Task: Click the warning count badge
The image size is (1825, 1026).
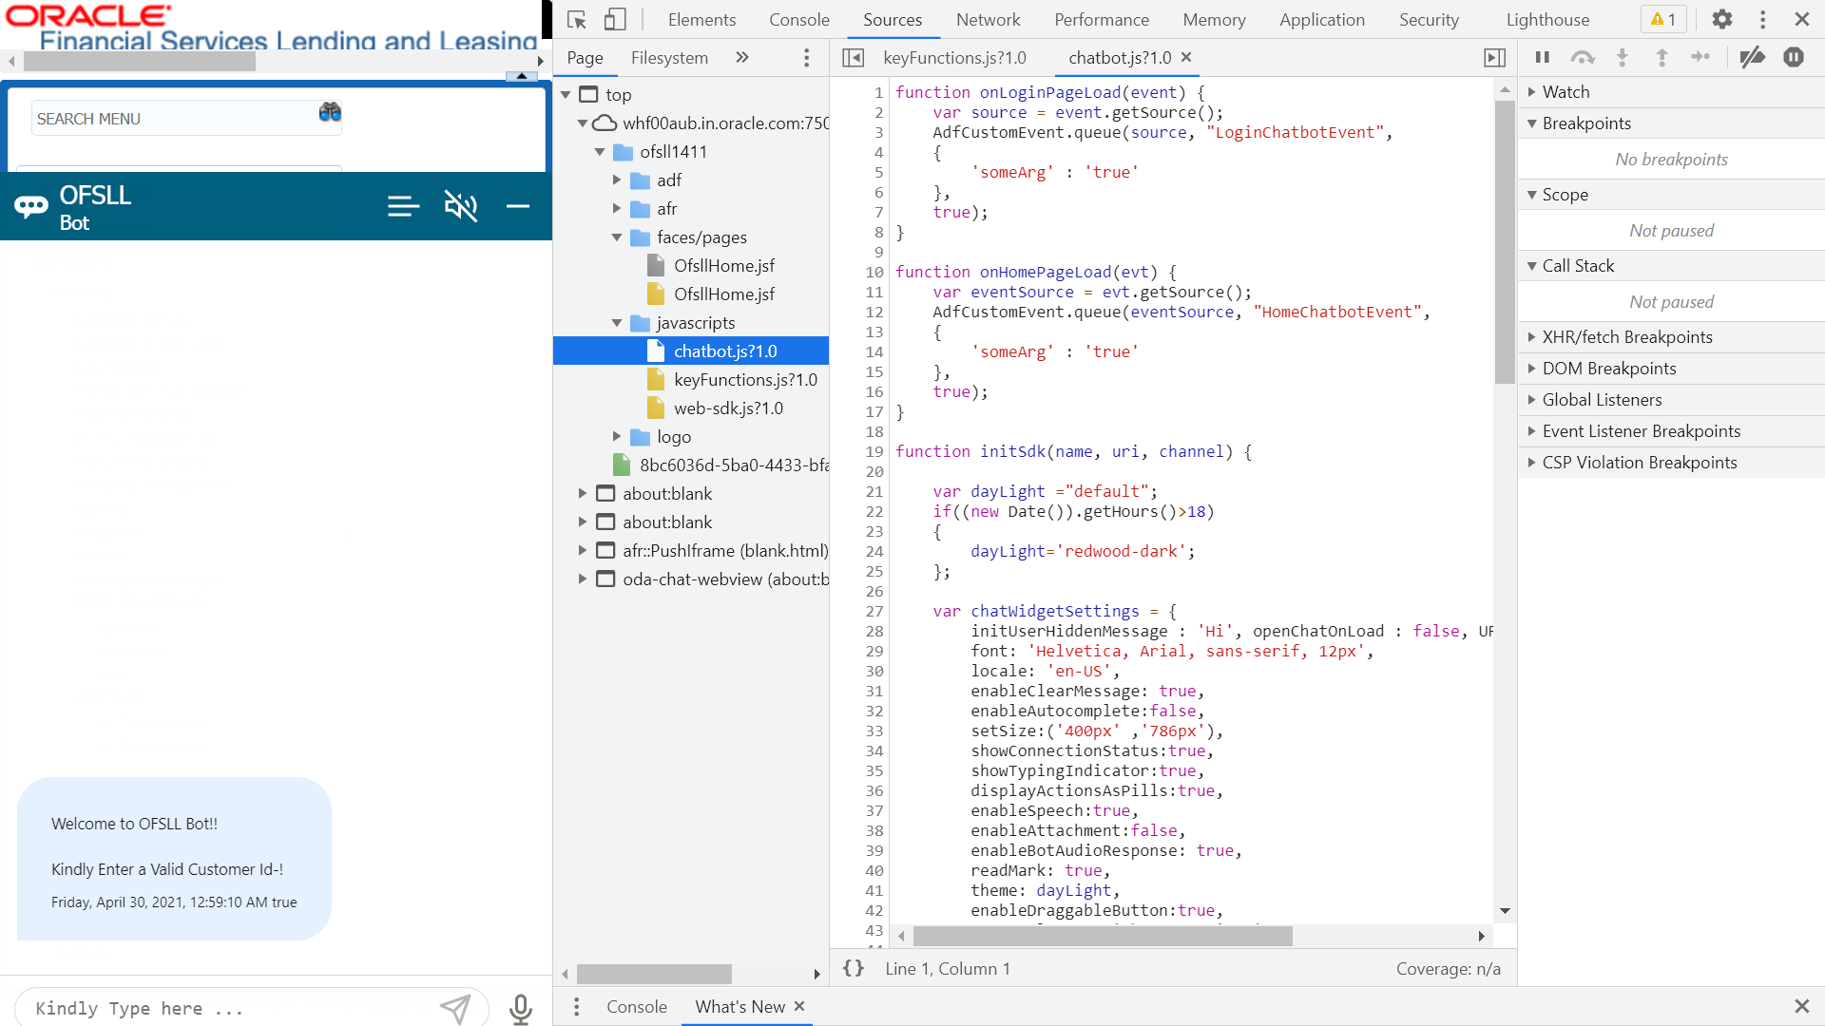Action: (x=1663, y=19)
